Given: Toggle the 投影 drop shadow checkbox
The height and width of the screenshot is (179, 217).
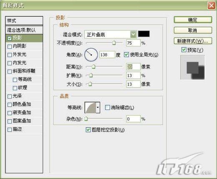Looking at the screenshot, I should point(10,38).
